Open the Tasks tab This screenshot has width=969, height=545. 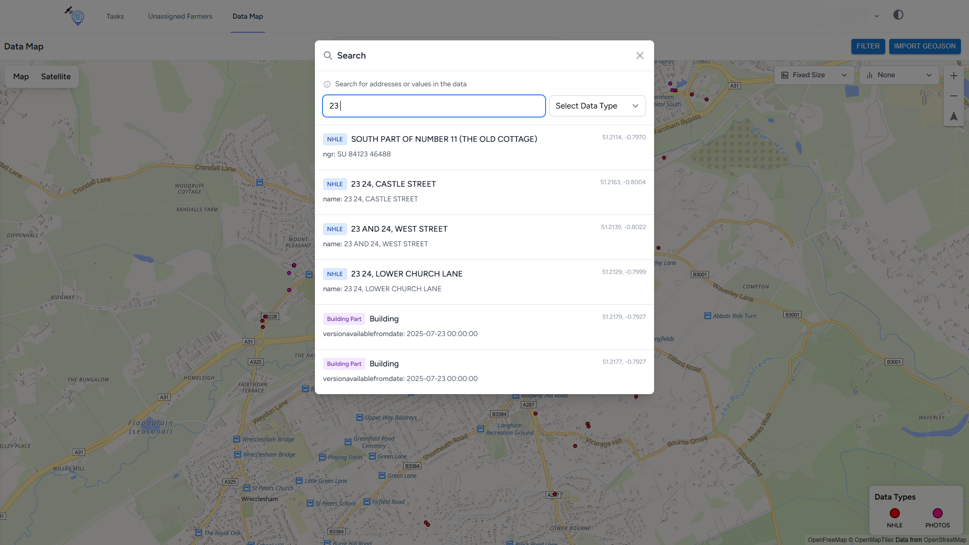coord(115,16)
